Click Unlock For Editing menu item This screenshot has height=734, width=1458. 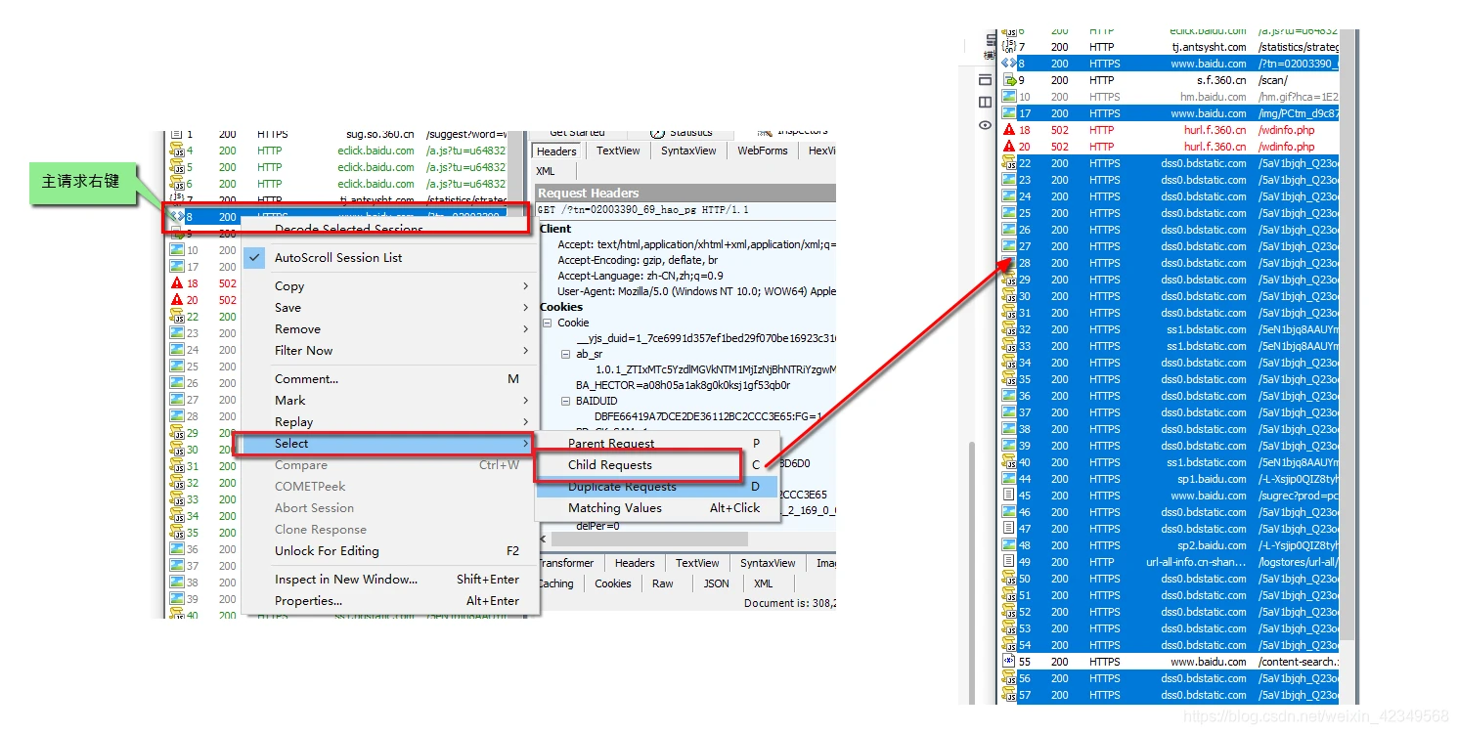pyautogui.click(x=391, y=551)
